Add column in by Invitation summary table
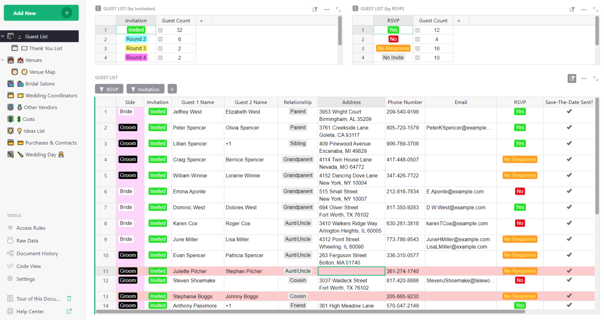The image size is (604, 320). coord(201,21)
